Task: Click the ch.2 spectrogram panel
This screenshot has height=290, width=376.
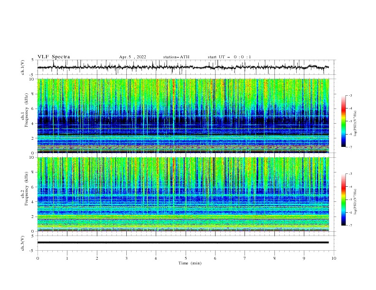Action: [x=183, y=194]
